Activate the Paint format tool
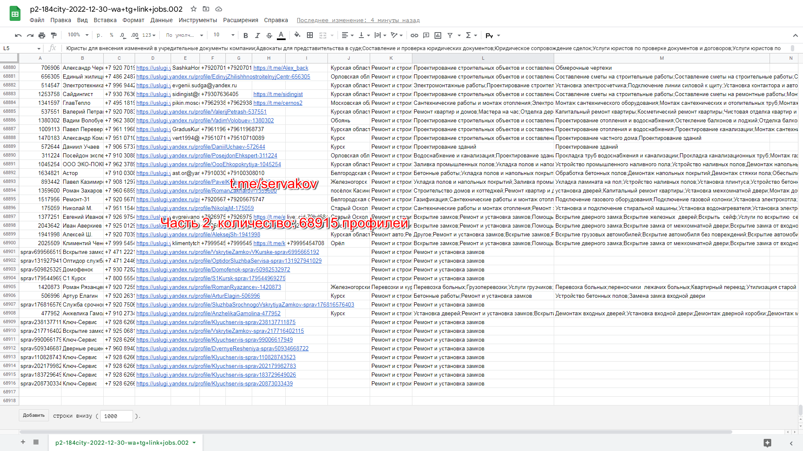The height and width of the screenshot is (451, 803). [54, 35]
